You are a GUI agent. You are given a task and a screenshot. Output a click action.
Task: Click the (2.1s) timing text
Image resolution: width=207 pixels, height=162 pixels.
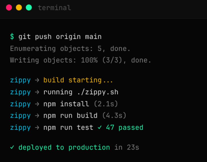[x=105, y=104]
